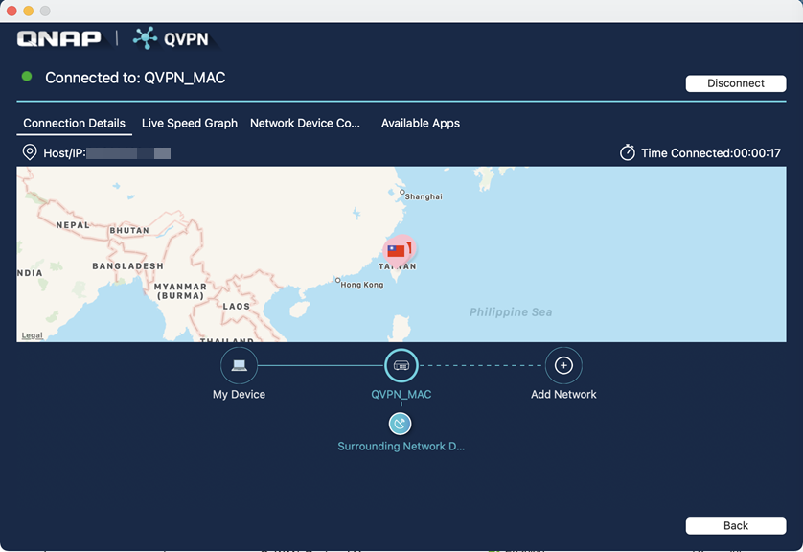Switch to Live Speed Graph tab
The width and height of the screenshot is (803, 552).
pyautogui.click(x=190, y=124)
